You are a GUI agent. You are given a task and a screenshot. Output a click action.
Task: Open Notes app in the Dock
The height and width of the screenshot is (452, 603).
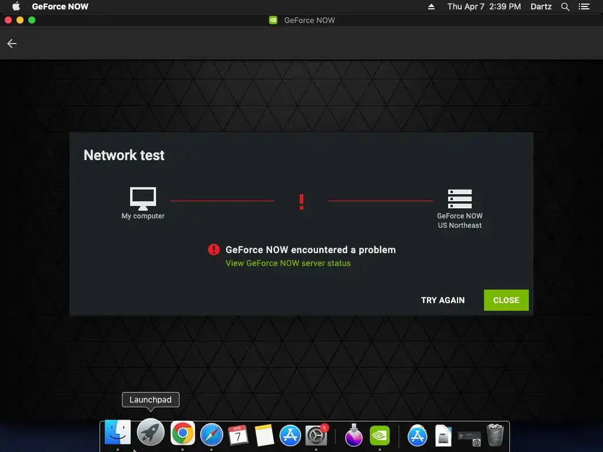(x=264, y=436)
